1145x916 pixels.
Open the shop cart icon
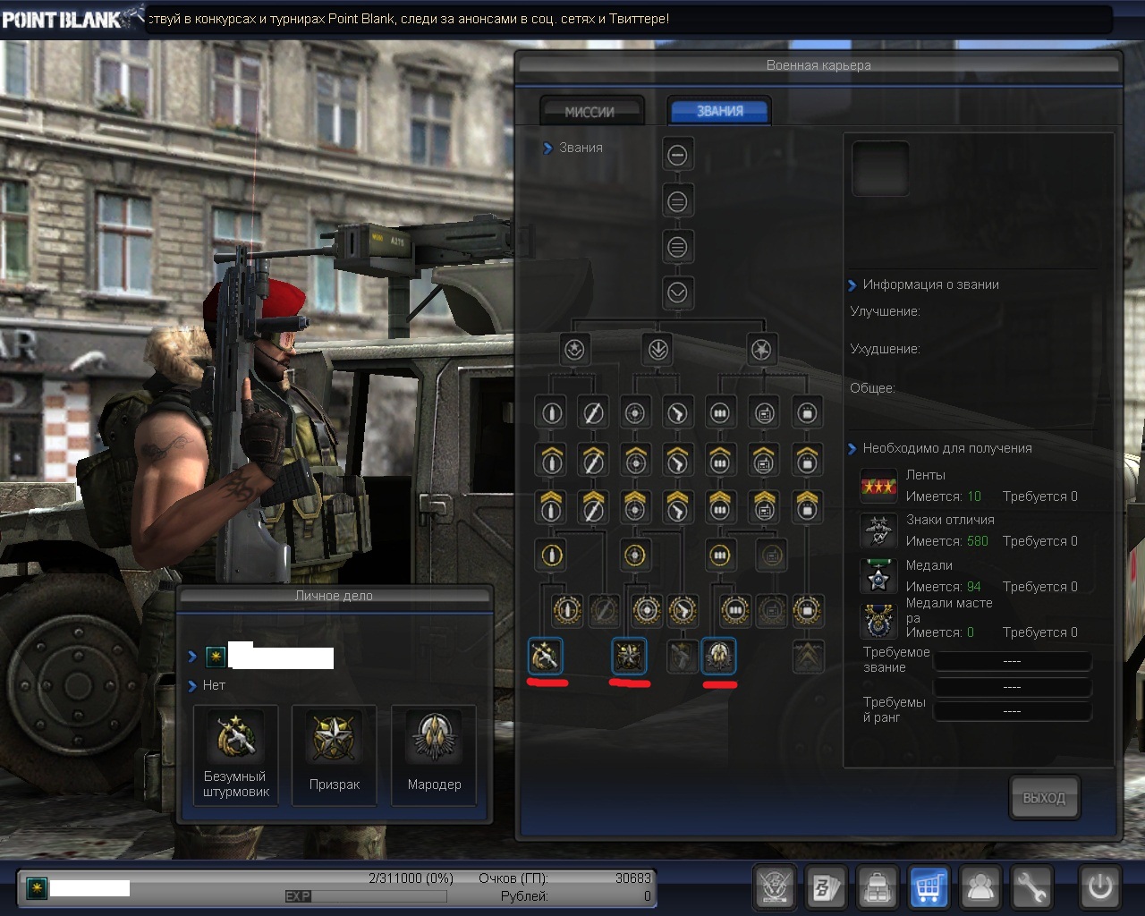(x=929, y=887)
